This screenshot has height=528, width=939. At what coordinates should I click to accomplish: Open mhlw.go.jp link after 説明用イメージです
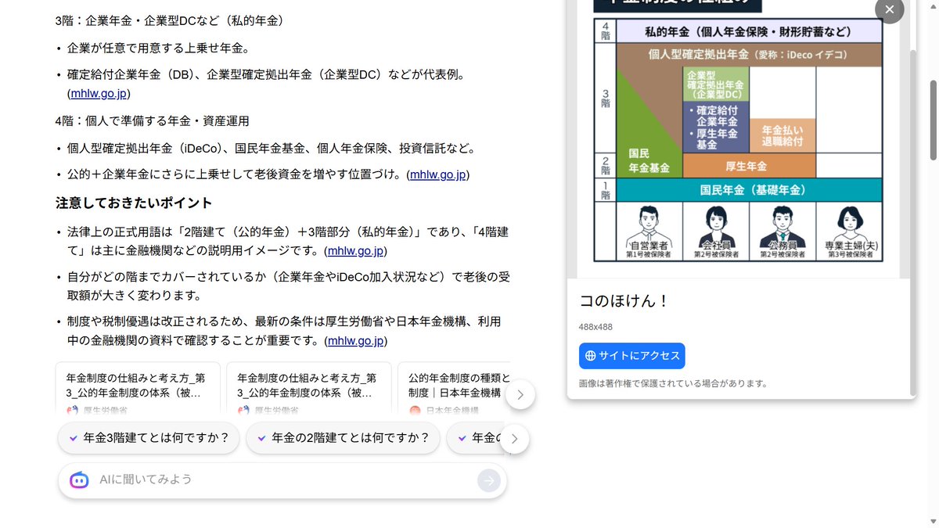click(x=355, y=251)
